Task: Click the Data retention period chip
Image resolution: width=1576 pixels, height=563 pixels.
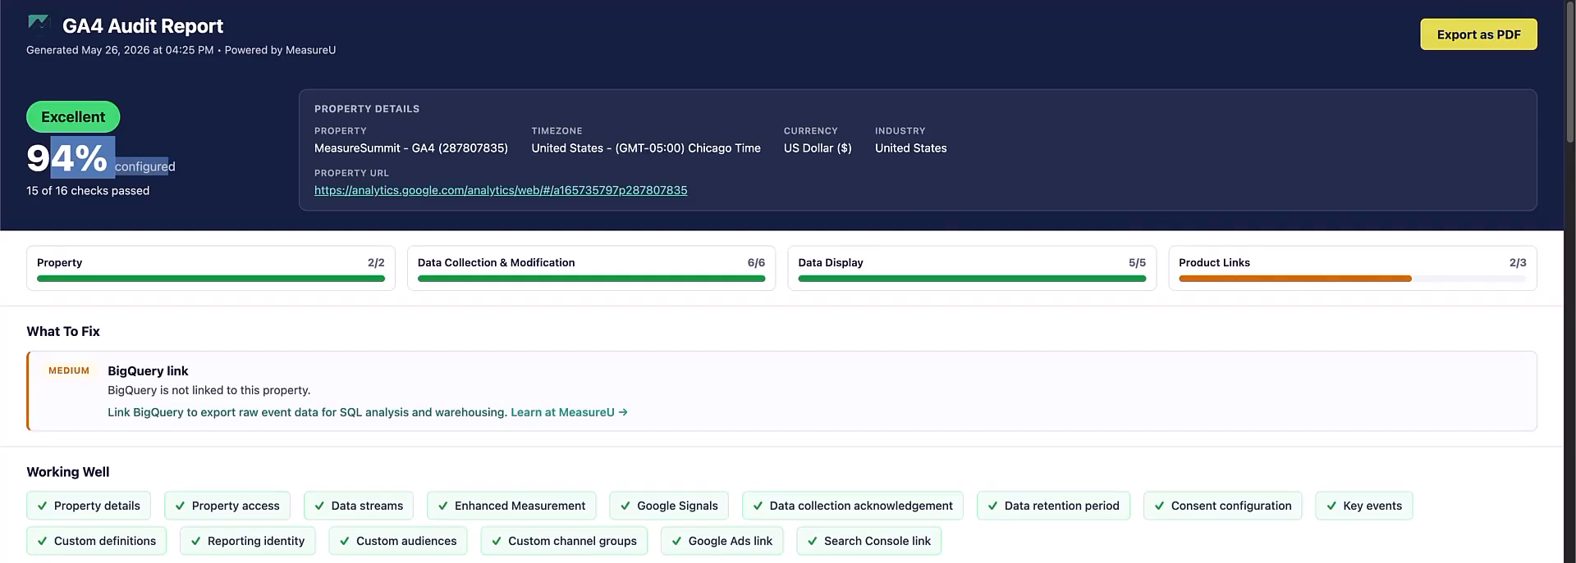Action: point(1053,506)
